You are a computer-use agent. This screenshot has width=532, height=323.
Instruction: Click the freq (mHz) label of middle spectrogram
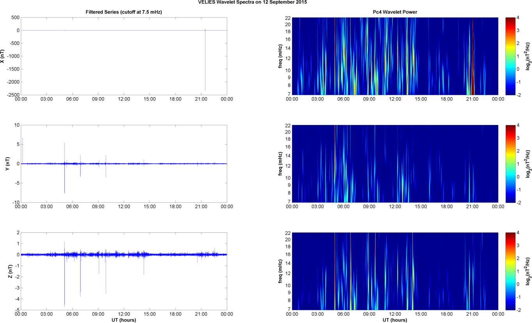pyautogui.click(x=280, y=164)
